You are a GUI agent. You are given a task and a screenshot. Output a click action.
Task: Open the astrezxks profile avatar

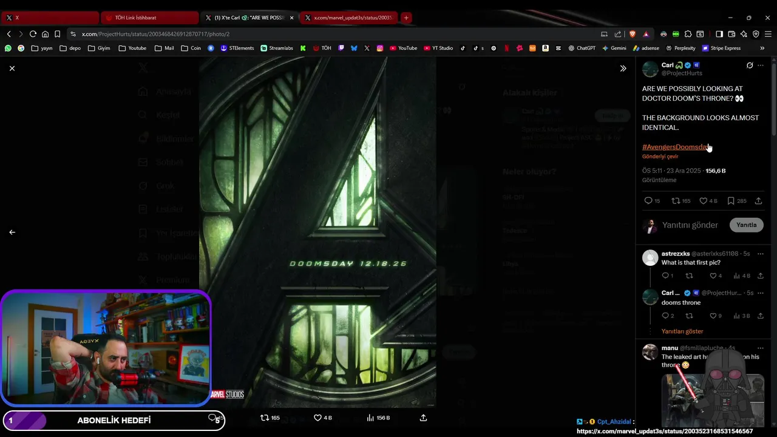650,257
